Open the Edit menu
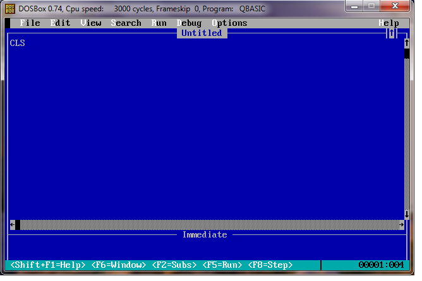Screen dimensions: 422x281 (61, 23)
